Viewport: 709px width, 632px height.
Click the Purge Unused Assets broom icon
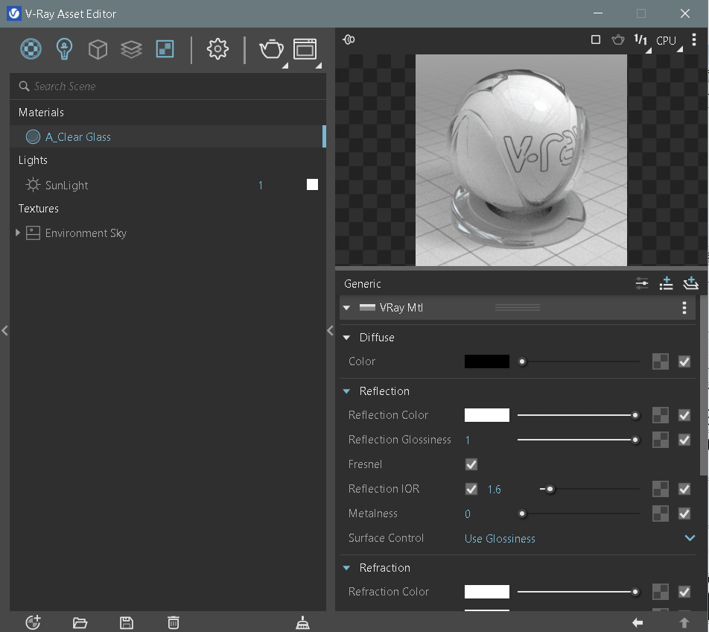tap(302, 623)
